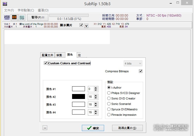Click the 時間已用: 00:00:00 readout
Screen dimensions: 194x136
(115, 16)
